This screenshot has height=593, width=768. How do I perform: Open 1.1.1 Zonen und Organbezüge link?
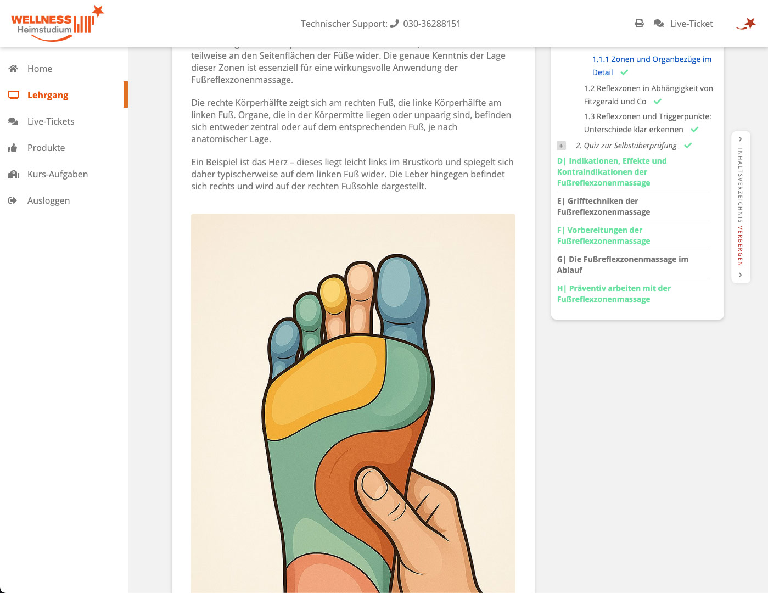[651, 59]
